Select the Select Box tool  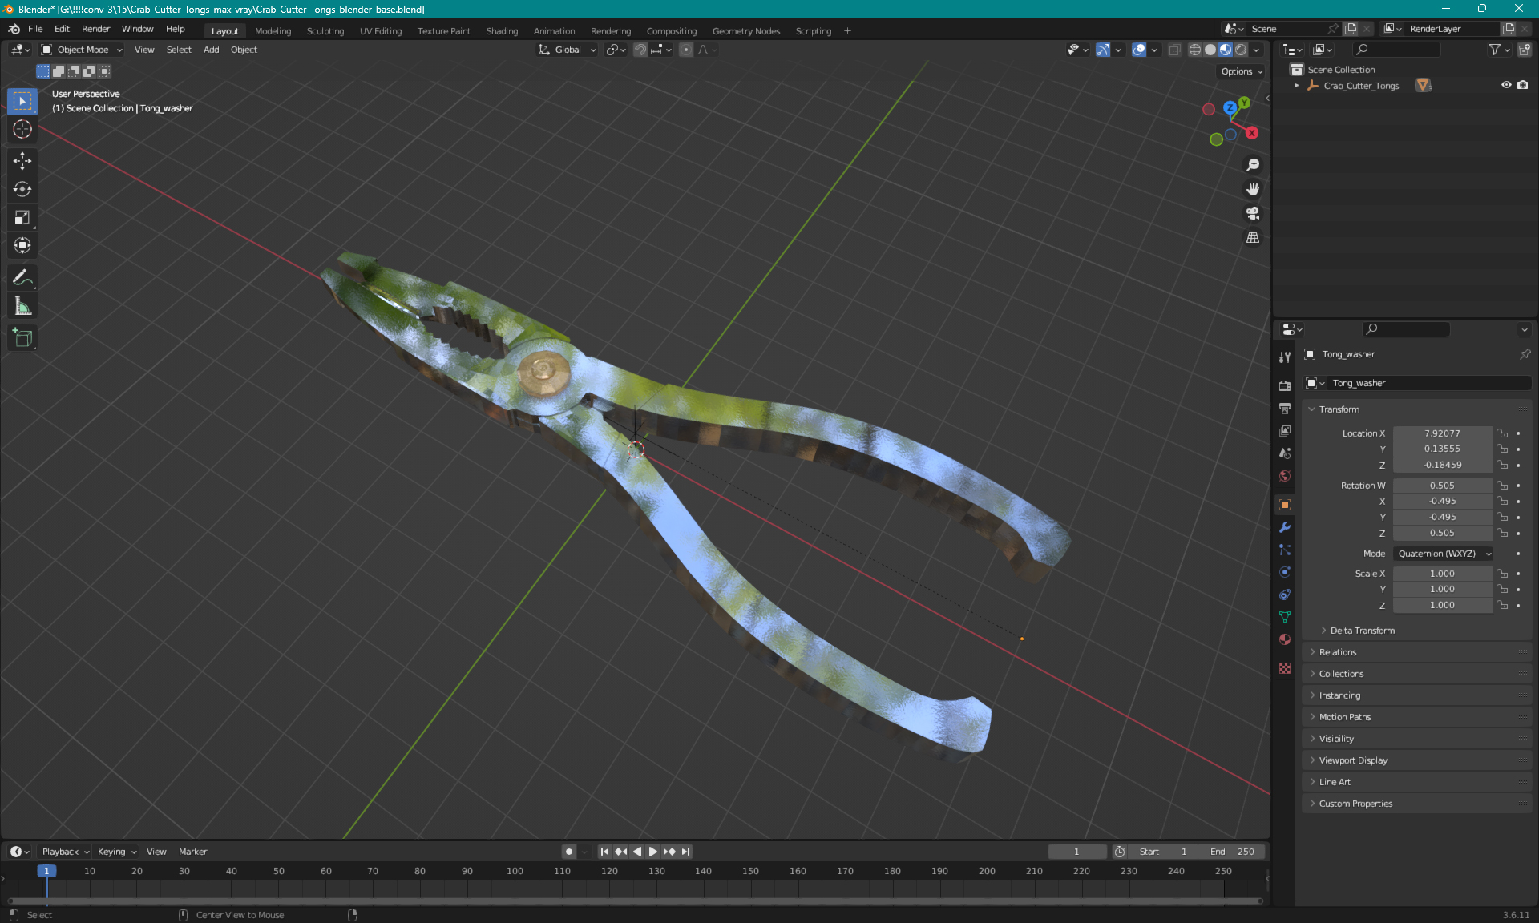22,101
